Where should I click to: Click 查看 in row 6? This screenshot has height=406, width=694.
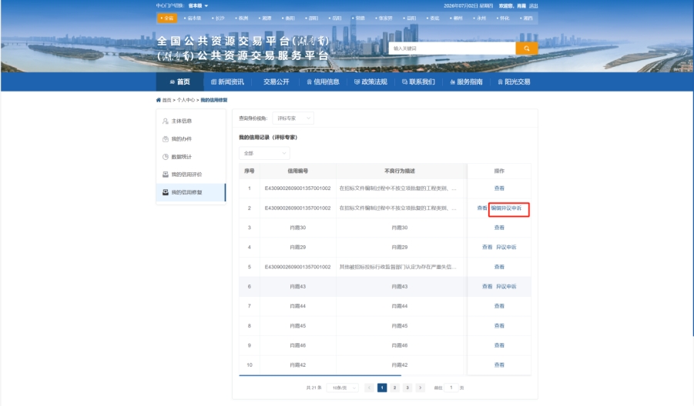tap(487, 286)
